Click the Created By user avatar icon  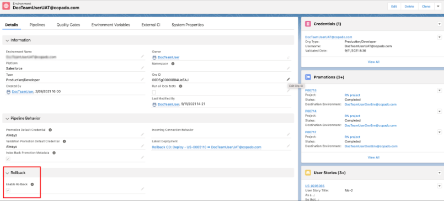tap(8, 92)
